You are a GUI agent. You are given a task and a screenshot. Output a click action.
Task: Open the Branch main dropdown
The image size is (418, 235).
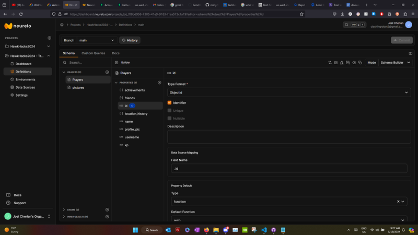[97, 40]
